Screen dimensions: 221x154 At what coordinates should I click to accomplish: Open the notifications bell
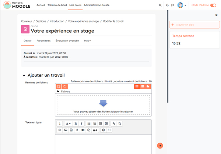[x=167, y=6]
